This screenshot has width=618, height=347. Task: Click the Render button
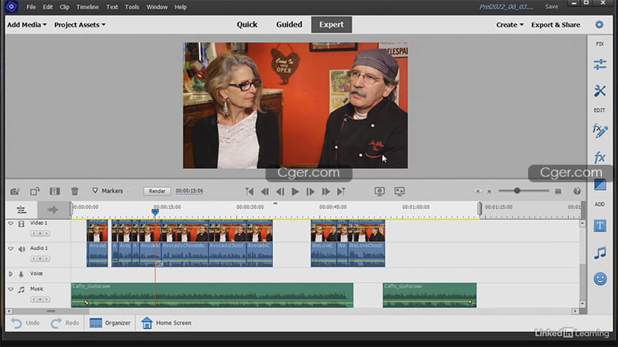point(157,191)
